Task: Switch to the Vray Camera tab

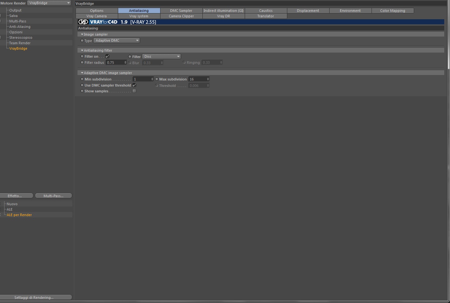Action: 97,16
